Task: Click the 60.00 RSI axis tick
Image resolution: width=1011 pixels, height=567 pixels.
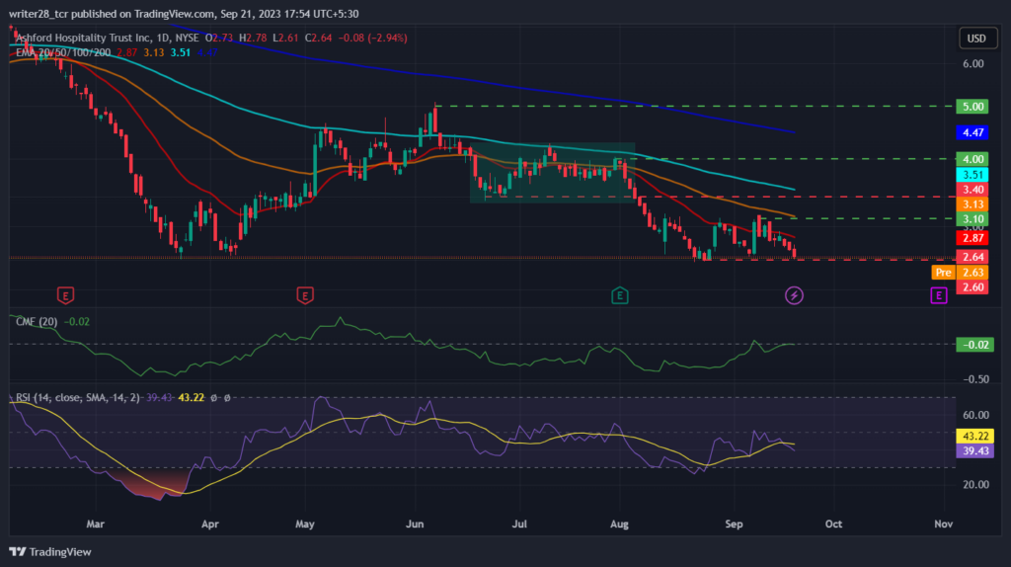Action: point(975,415)
